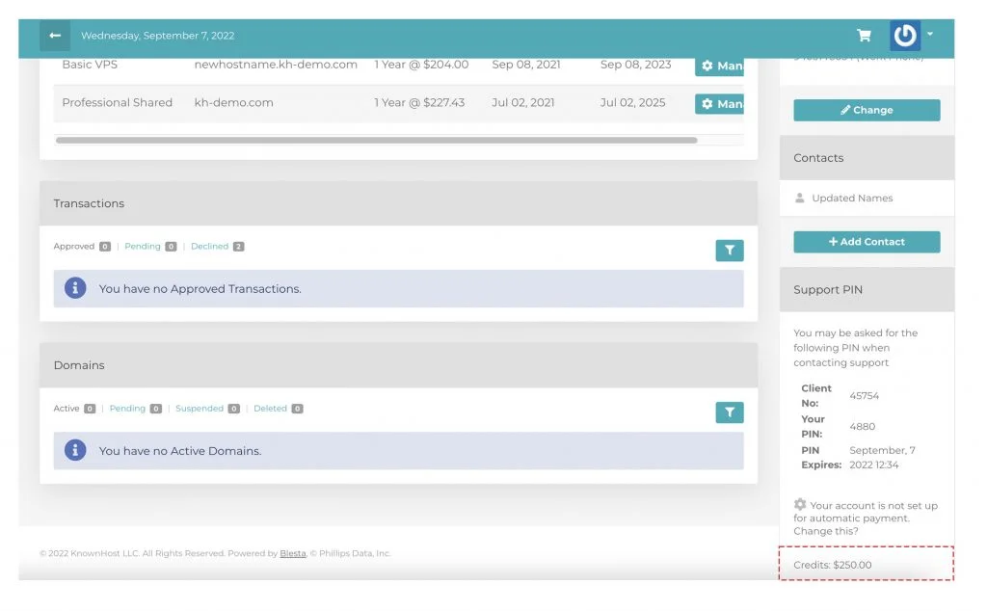Open the Transactions filter funnel button
The width and height of the screenshot is (987, 611).
click(729, 251)
